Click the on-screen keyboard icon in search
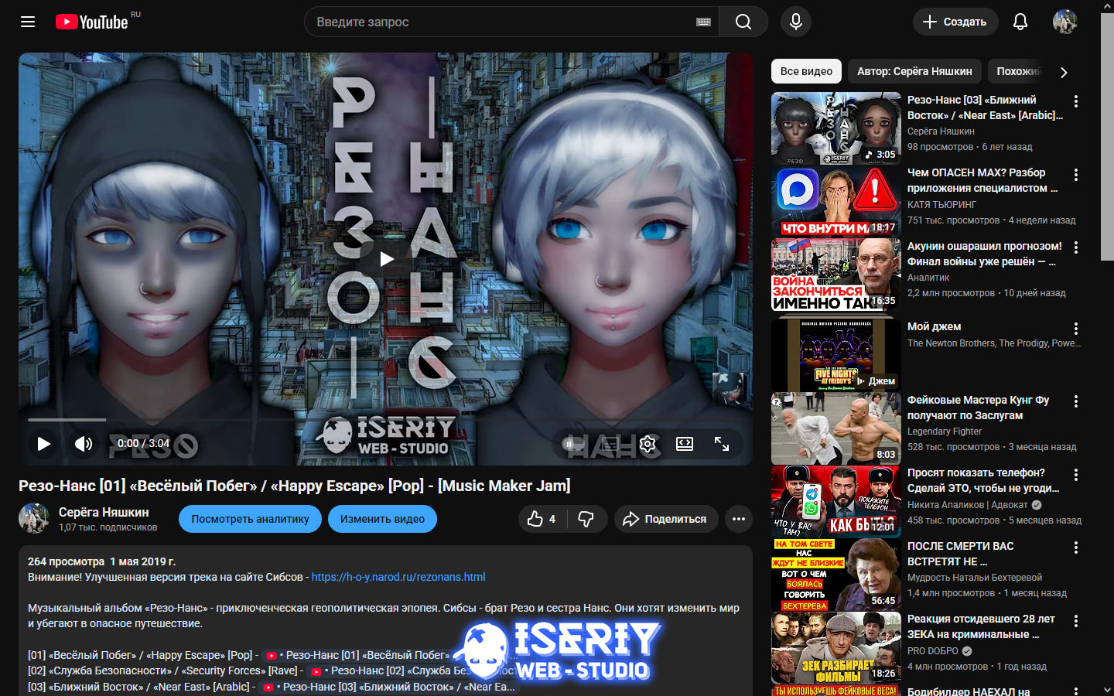Viewport: 1114px width, 696px height. click(703, 22)
